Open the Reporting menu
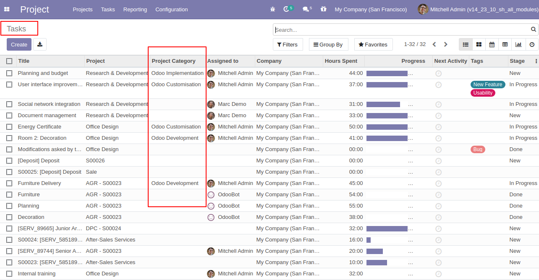The width and height of the screenshot is (539, 280). pos(135,9)
